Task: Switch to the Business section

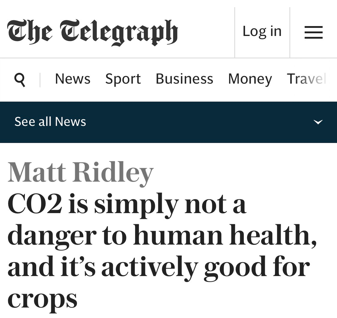Action: tap(184, 79)
